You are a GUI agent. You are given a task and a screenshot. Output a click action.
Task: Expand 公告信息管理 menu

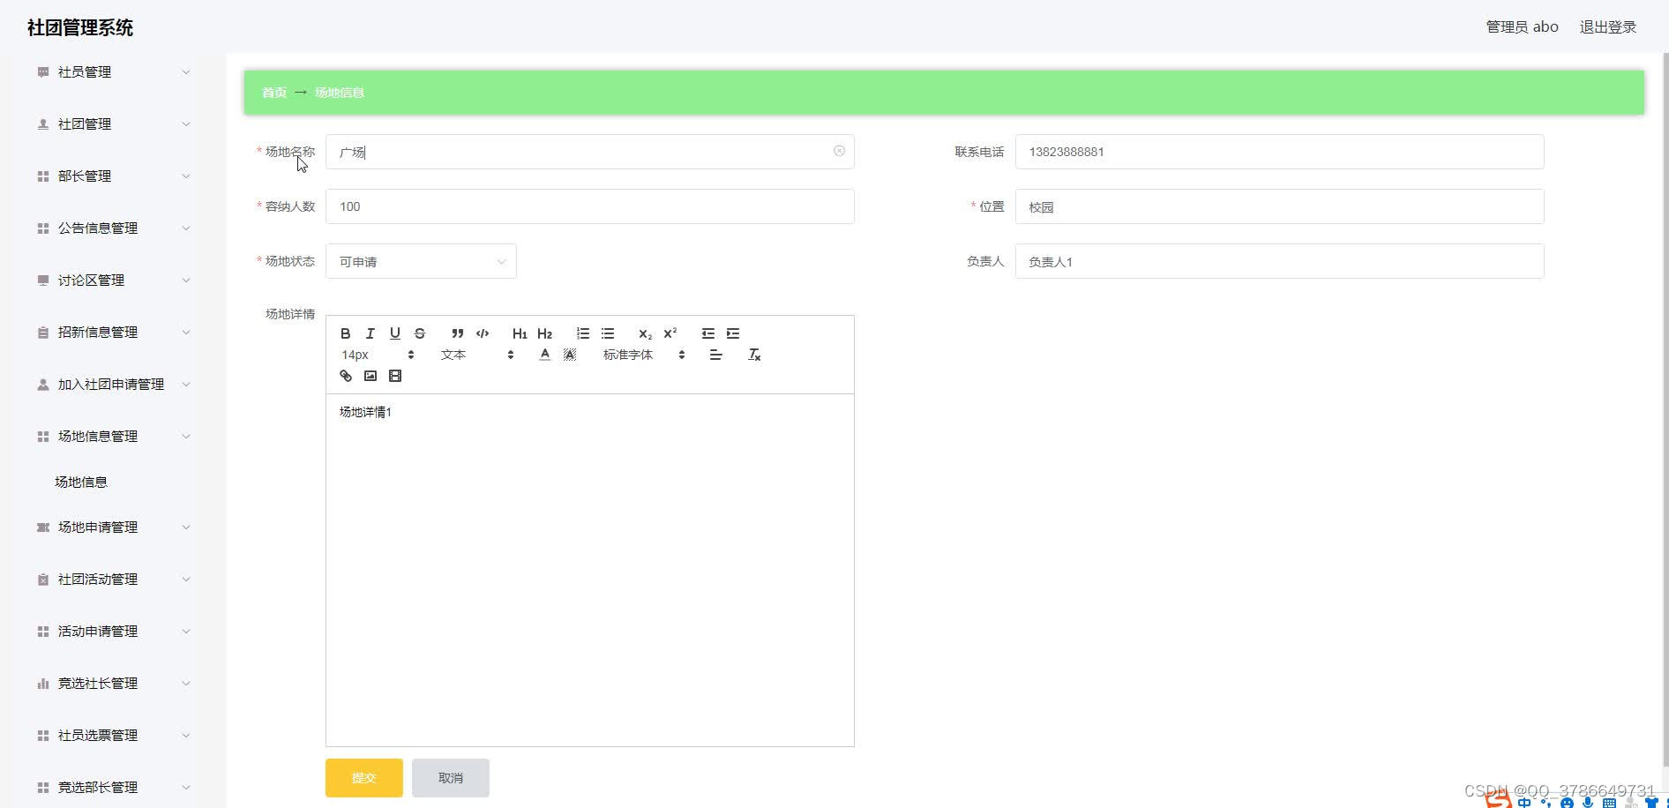pyautogui.click(x=113, y=228)
